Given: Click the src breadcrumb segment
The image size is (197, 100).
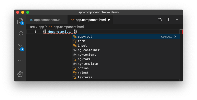Looking at the screenshot, I should [x=32, y=27].
